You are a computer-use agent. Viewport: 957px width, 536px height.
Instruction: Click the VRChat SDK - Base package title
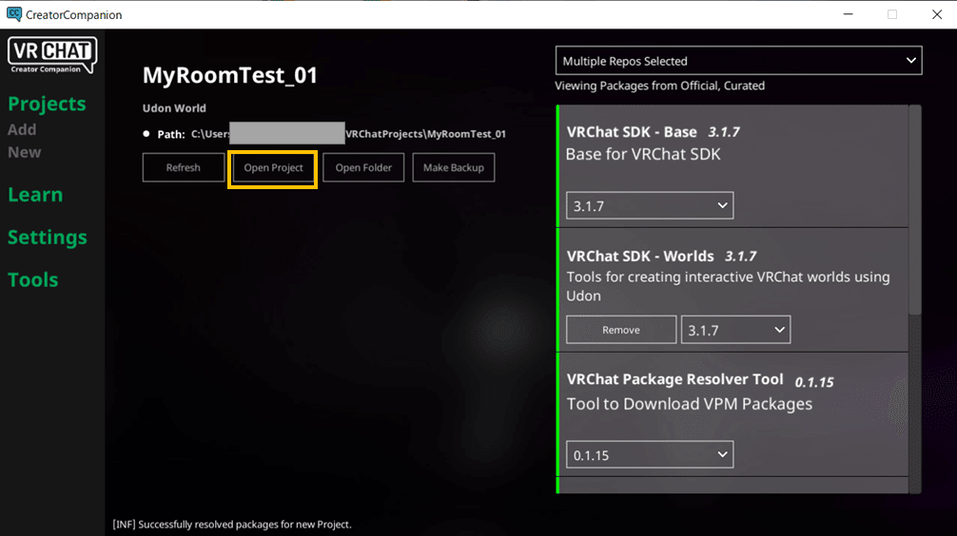pyautogui.click(x=632, y=132)
